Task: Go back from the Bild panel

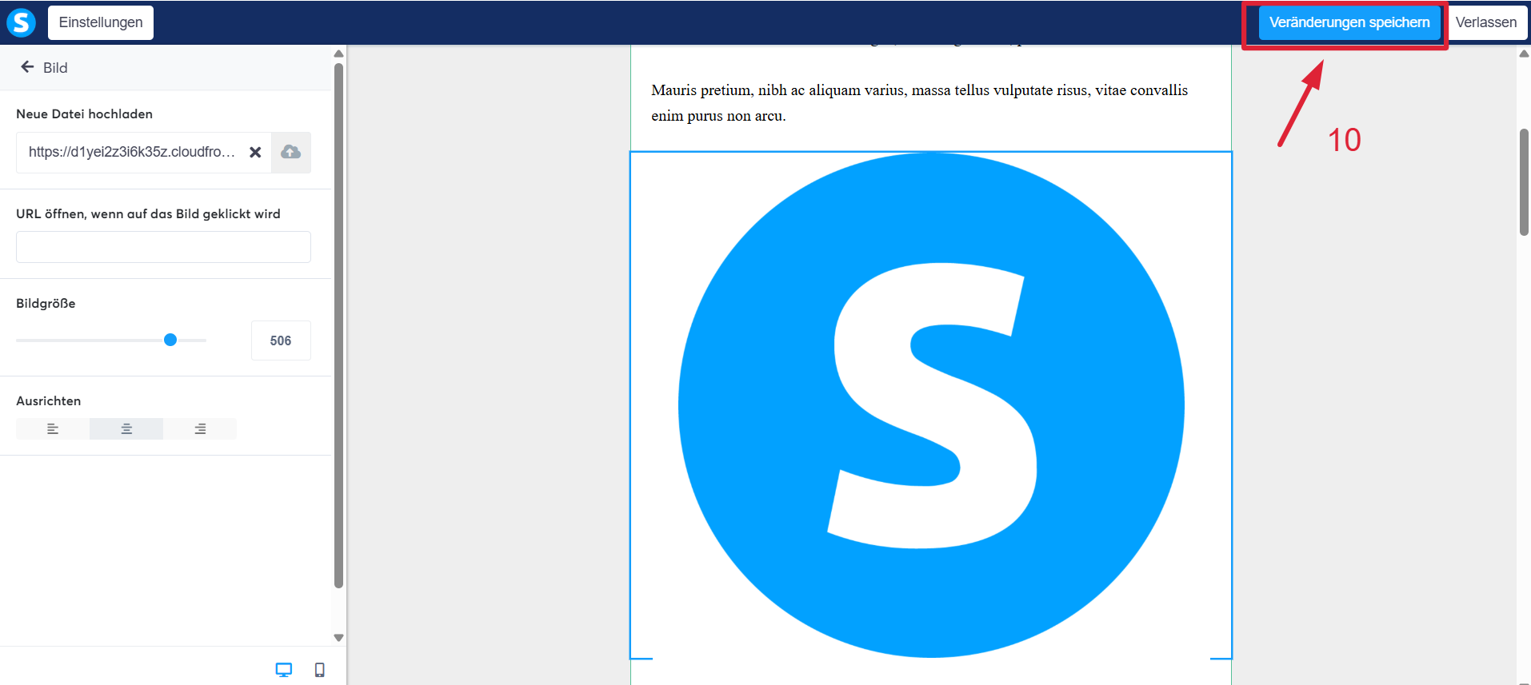Action: 27,67
